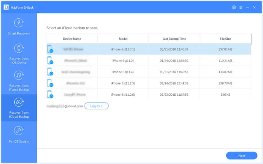This screenshot has width=263, height=164.
Task: Select iPhone 5s(11.2.5) model cell
Action: tap(123, 83)
